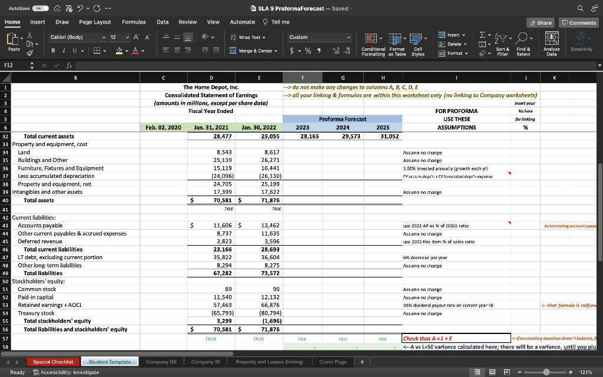
Task: Click the Cut scissors icon
Action: [x=29, y=36]
